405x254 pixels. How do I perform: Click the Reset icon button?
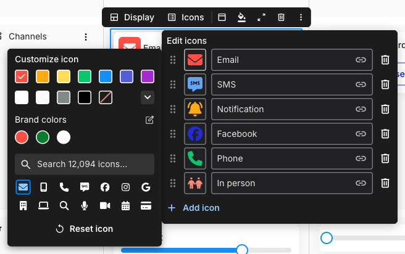coord(85,229)
